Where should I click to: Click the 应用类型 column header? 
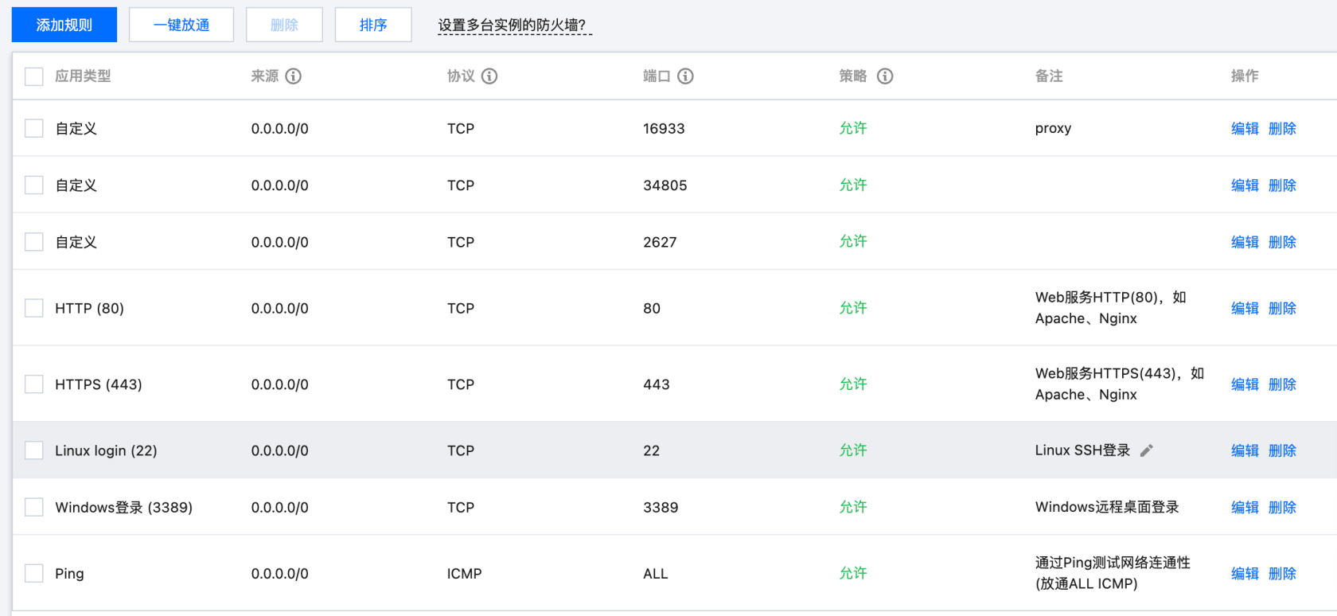point(83,76)
